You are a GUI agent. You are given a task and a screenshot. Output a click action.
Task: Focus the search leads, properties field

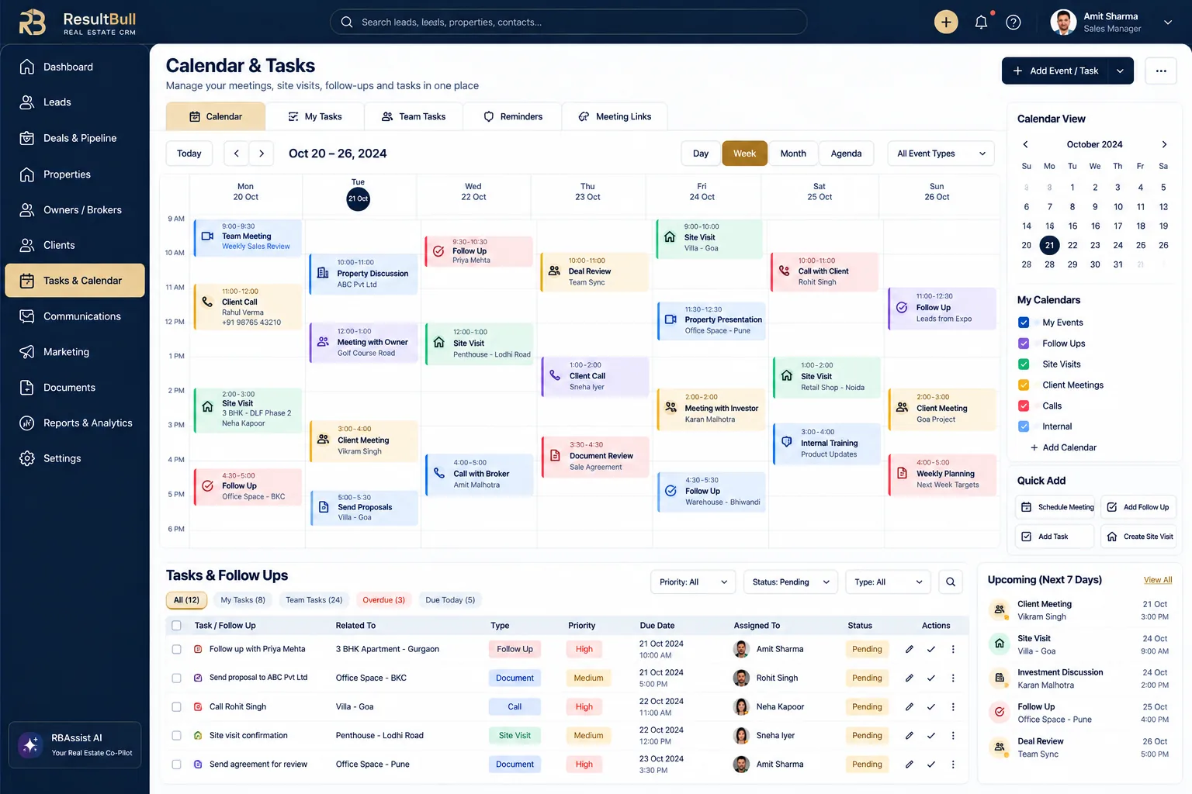[x=568, y=22]
